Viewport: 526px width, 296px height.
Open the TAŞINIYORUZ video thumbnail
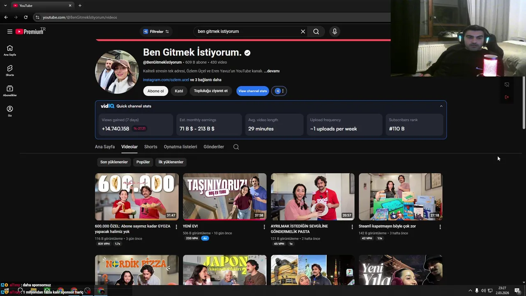[x=225, y=197]
